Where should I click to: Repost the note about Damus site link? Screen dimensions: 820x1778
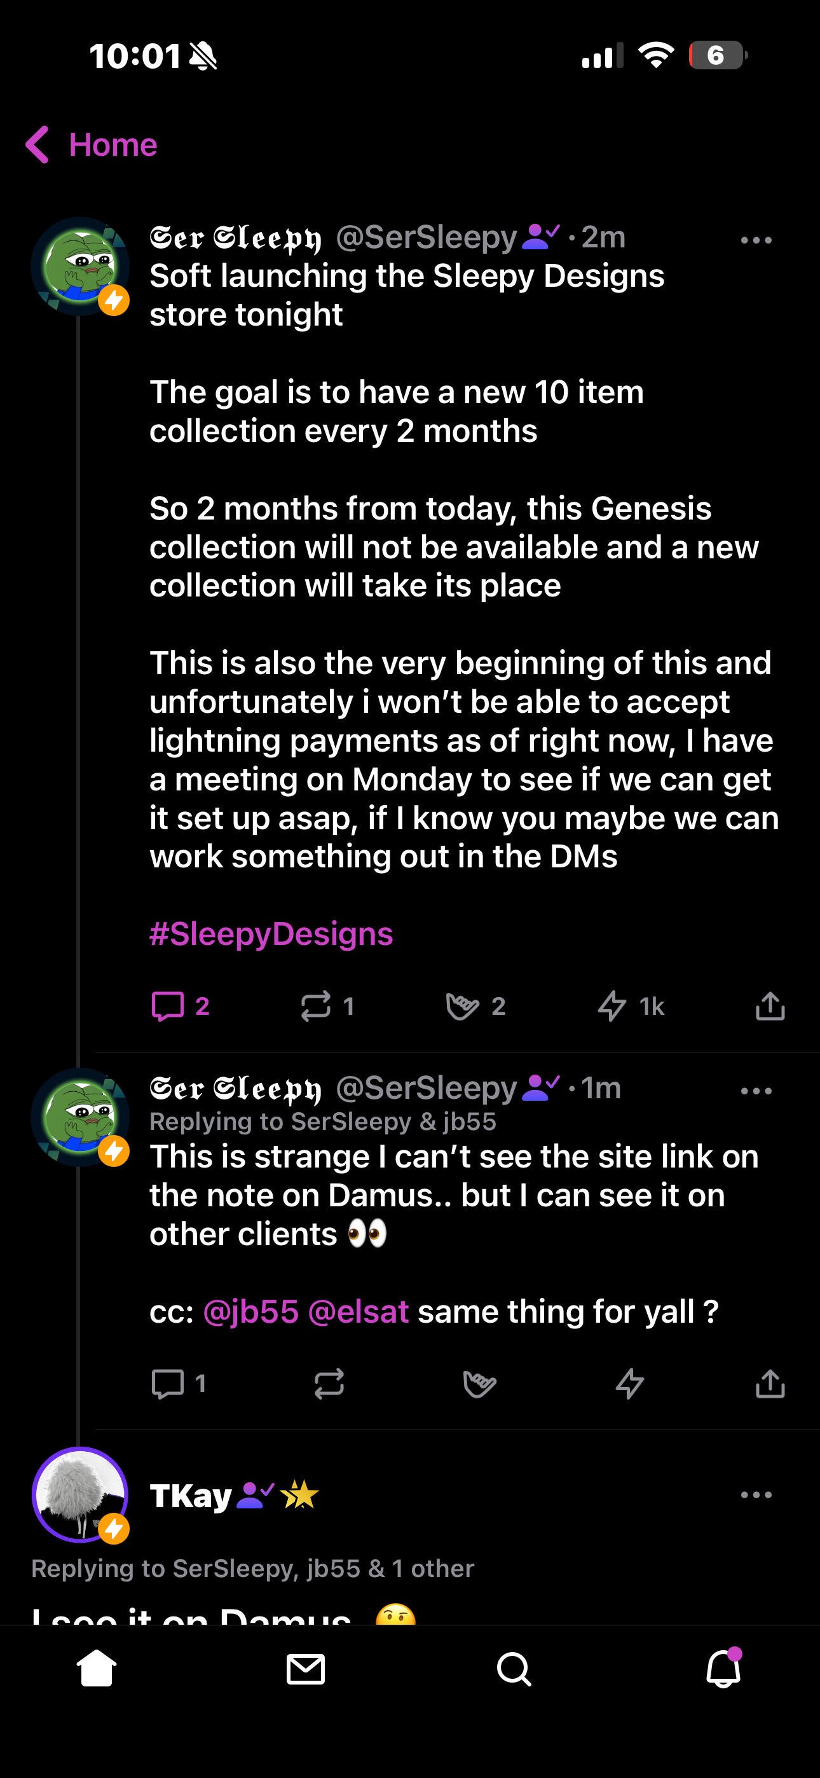[329, 1384]
